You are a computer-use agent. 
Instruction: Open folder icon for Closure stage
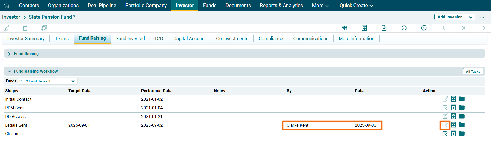point(462,134)
